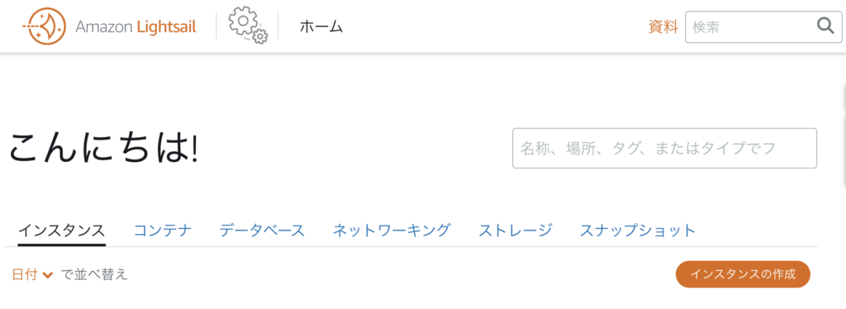The width and height of the screenshot is (846, 309).
Task: Click the で並べ替え sort label
Action: click(x=93, y=274)
